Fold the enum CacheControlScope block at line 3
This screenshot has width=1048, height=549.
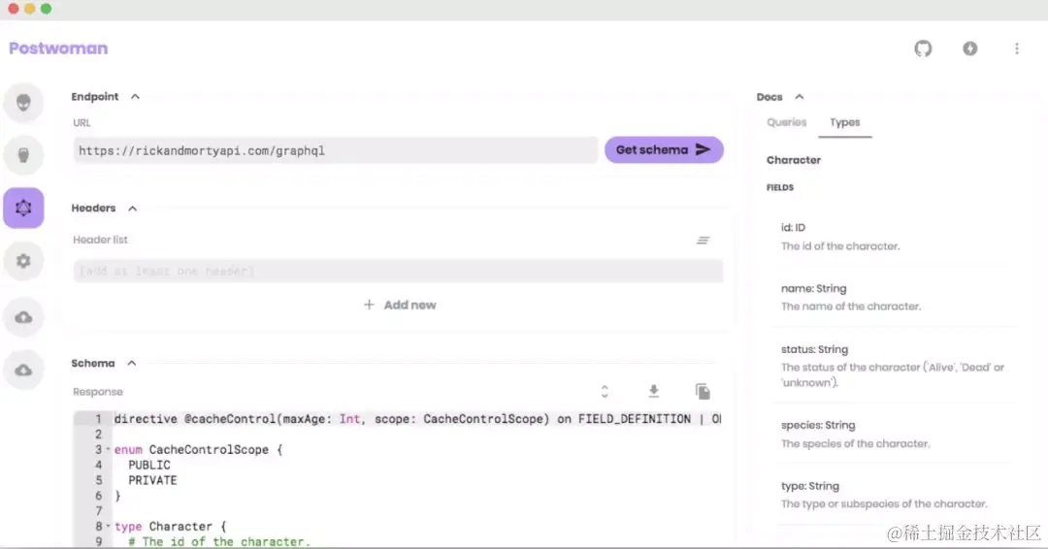click(x=109, y=449)
